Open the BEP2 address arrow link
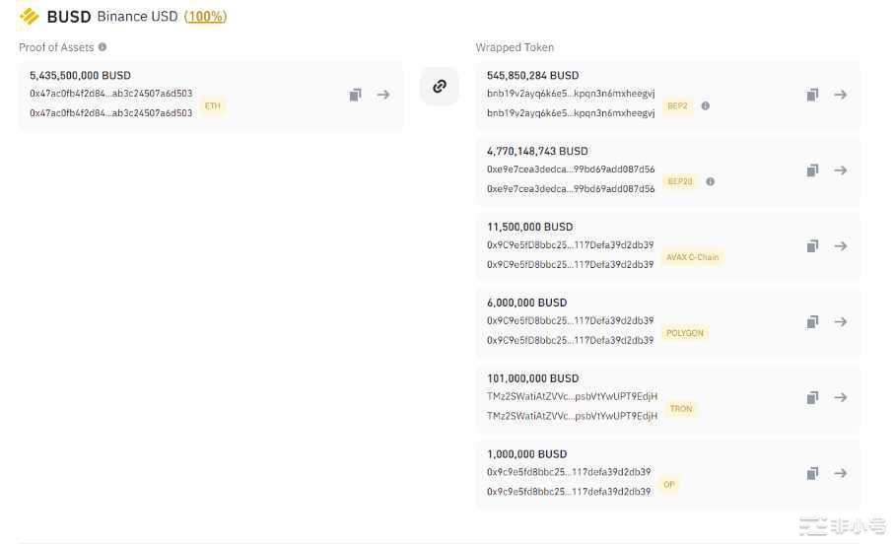894x544 pixels. [x=841, y=95]
